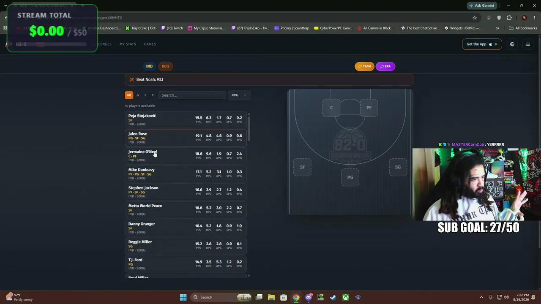Image resolution: width=541 pixels, height=304 pixels.
Task: Pick Reggie Miller from the player list
Action: coord(186,246)
